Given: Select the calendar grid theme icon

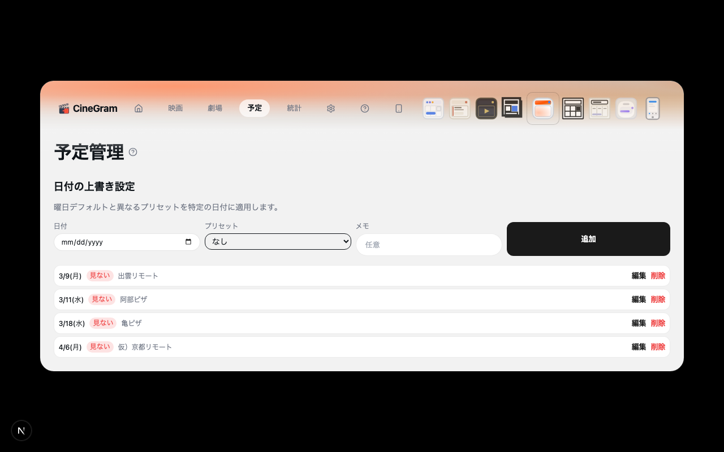Looking at the screenshot, I should pos(573,108).
